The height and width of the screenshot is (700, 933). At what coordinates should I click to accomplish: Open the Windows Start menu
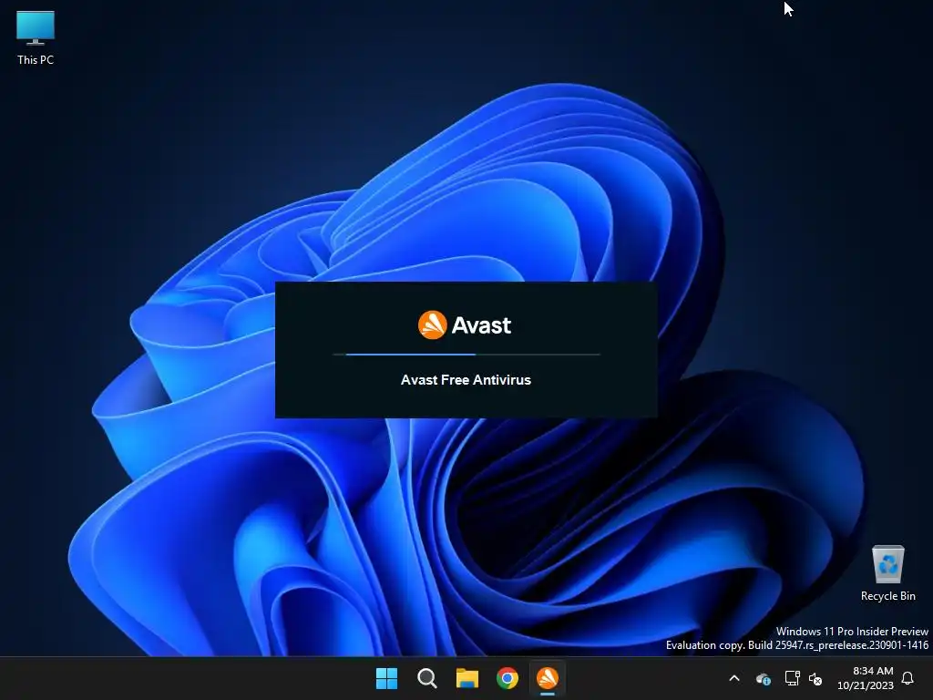click(x=386, y=678)
